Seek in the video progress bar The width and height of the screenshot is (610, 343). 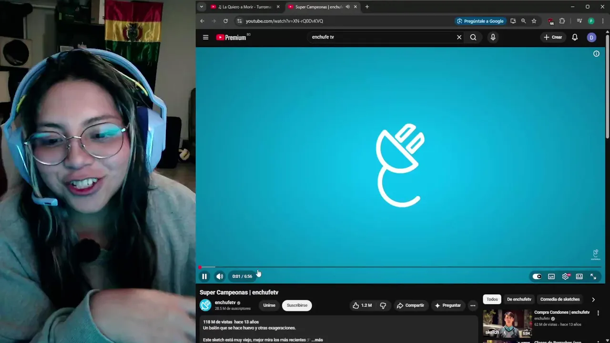tap(400, 267)
